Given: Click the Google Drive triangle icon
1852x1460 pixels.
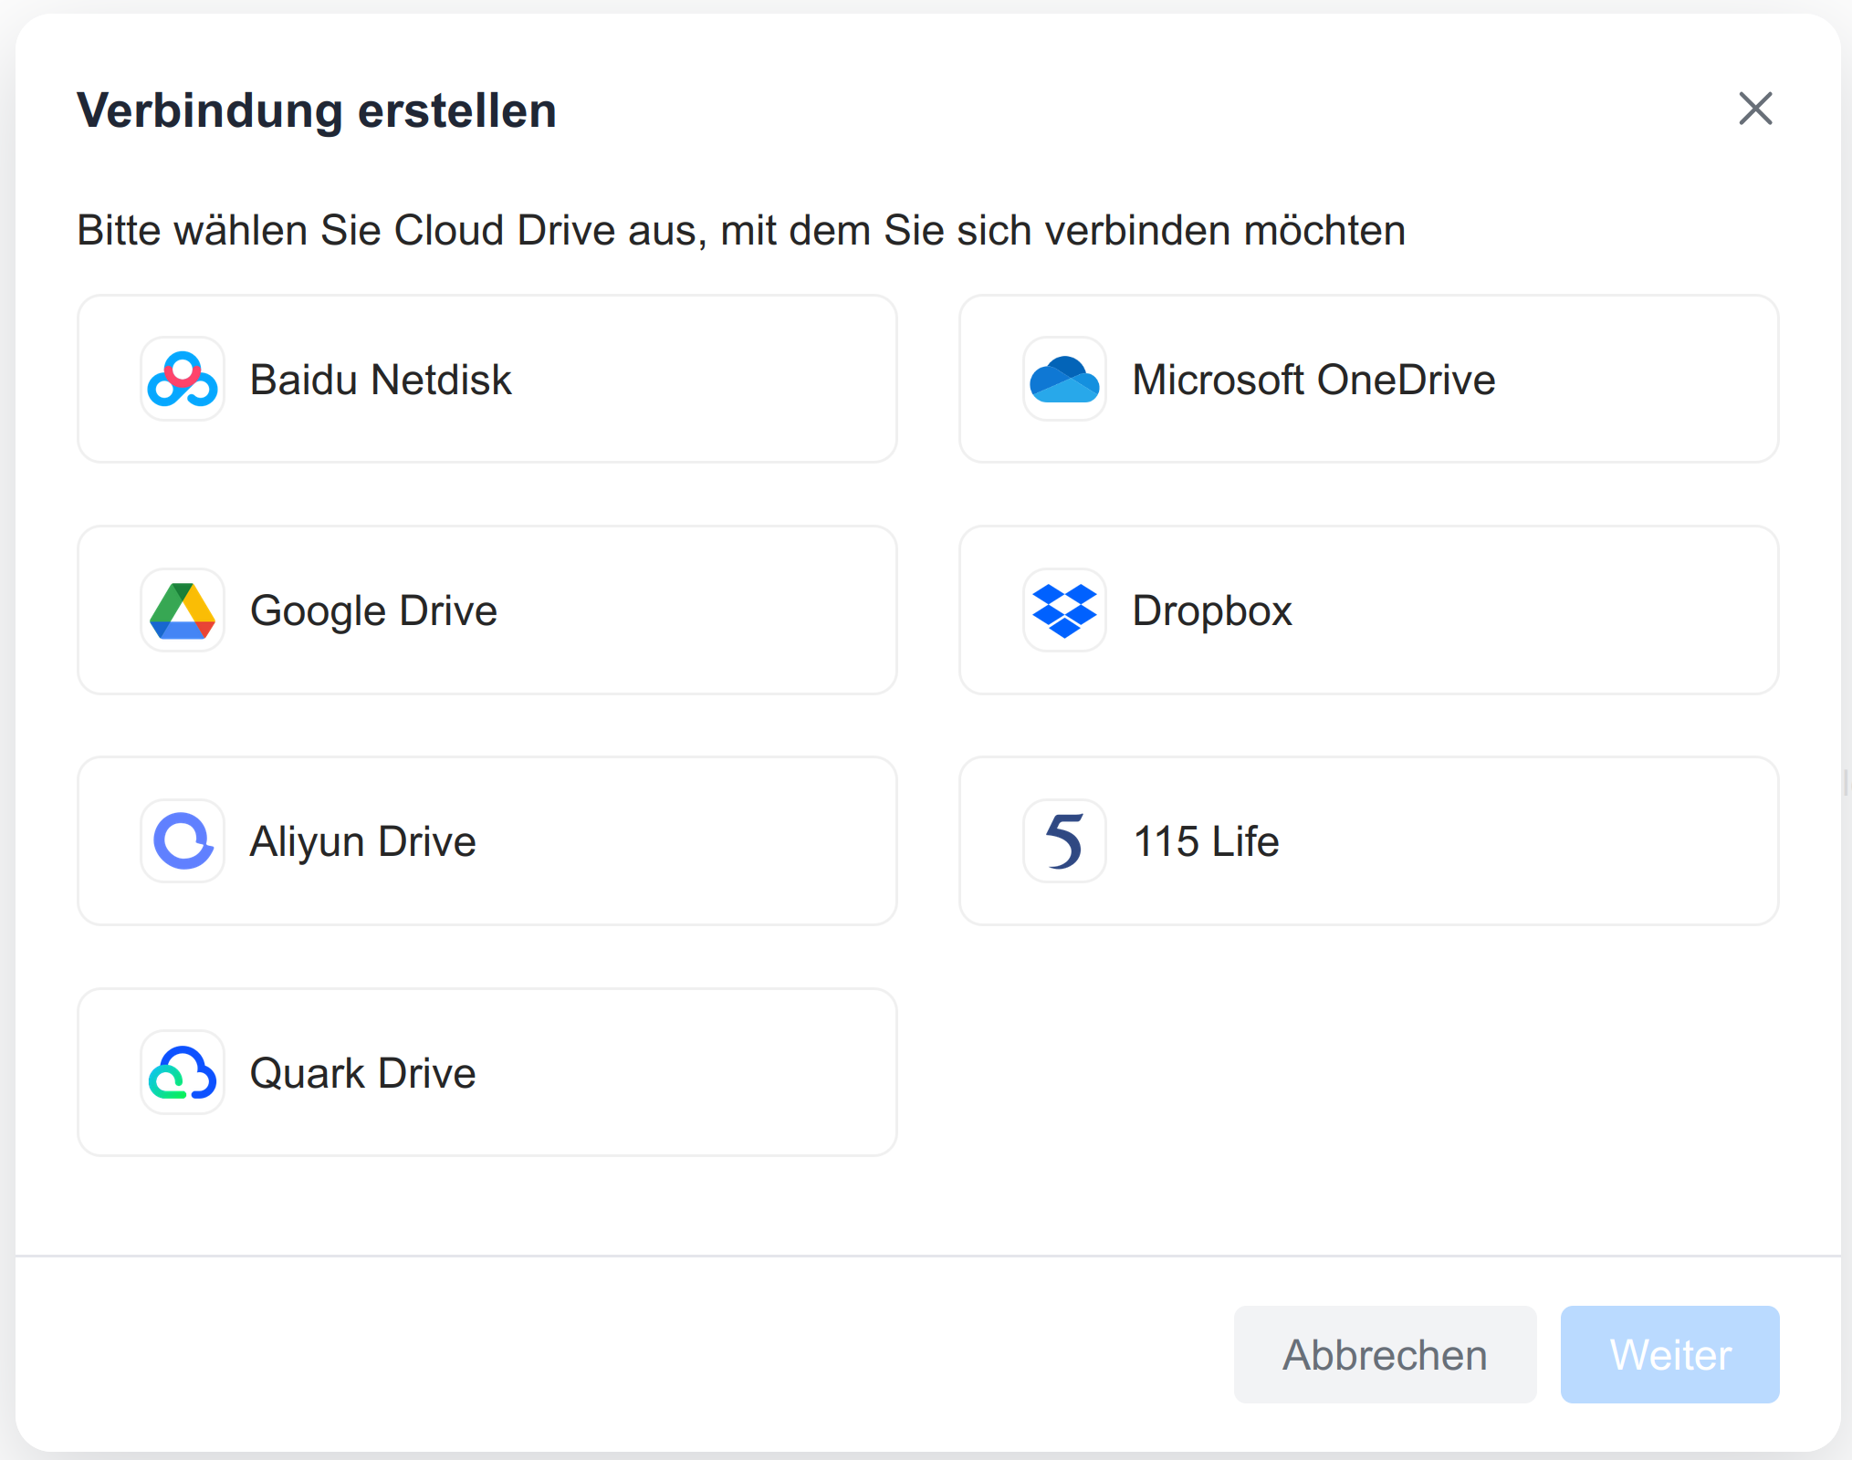Looking at the screenshot, I should pos(183,610).
